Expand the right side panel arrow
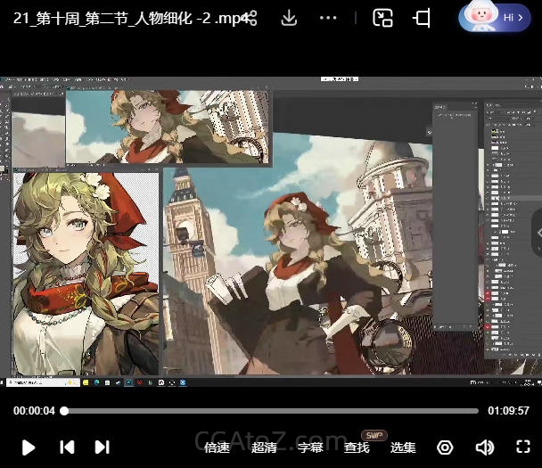The height and width of the screenshot is (468, 542). coord(538,232)
